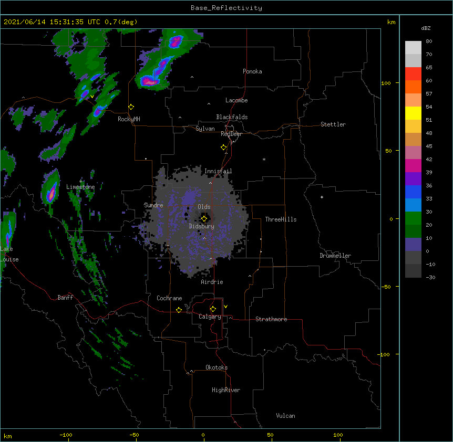The image size is (453, 442).
Task: Click the '45' value in the dBZ legend
Action: pyautogui.click(x=429, y=146)
